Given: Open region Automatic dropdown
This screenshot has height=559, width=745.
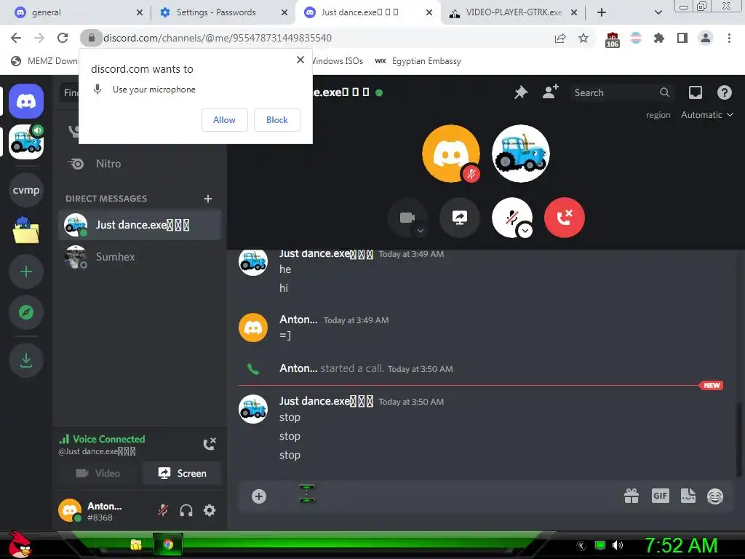Looking at the screenshot, I should (x=707, y=115).
